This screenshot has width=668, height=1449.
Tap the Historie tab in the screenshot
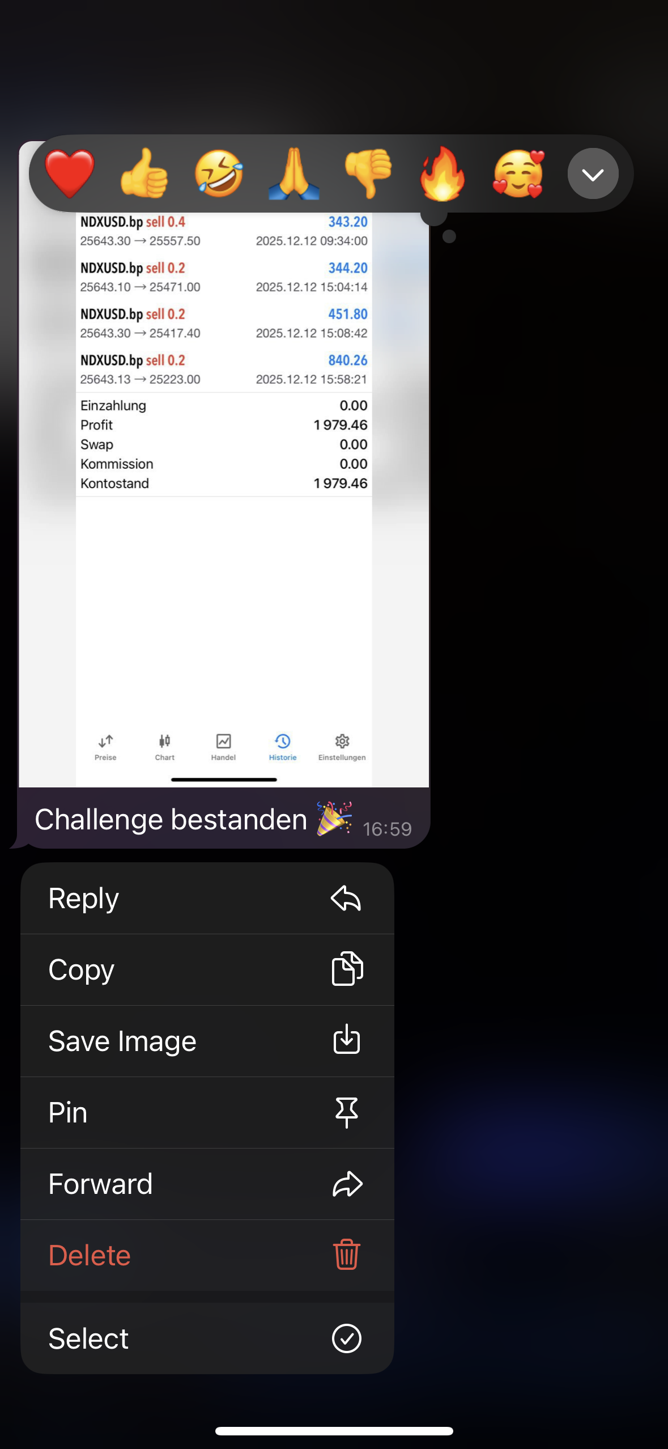point(283,747)
